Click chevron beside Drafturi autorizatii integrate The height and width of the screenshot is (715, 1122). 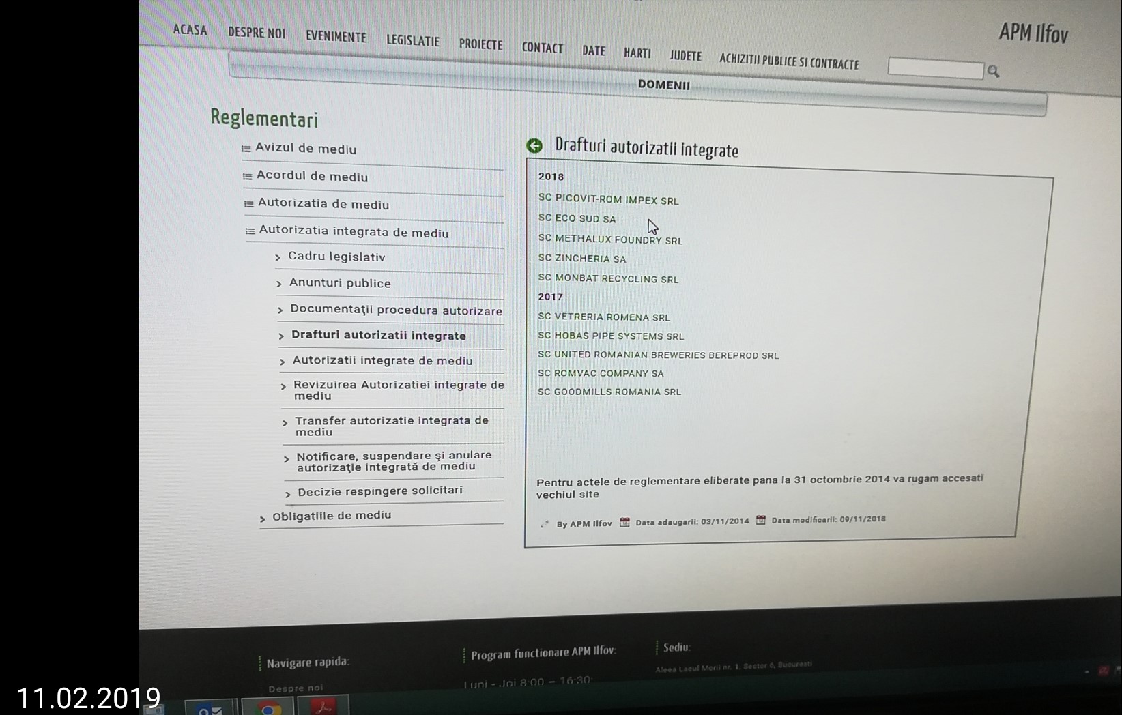pos(281,336)
